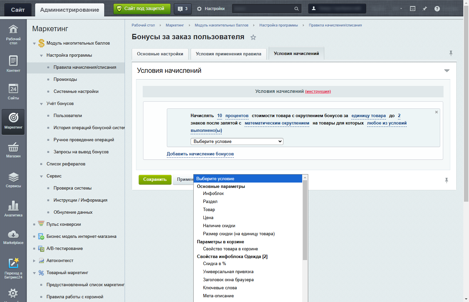469x302 pixels.
Task: Open Администрирование top tab
Action: 70,10
